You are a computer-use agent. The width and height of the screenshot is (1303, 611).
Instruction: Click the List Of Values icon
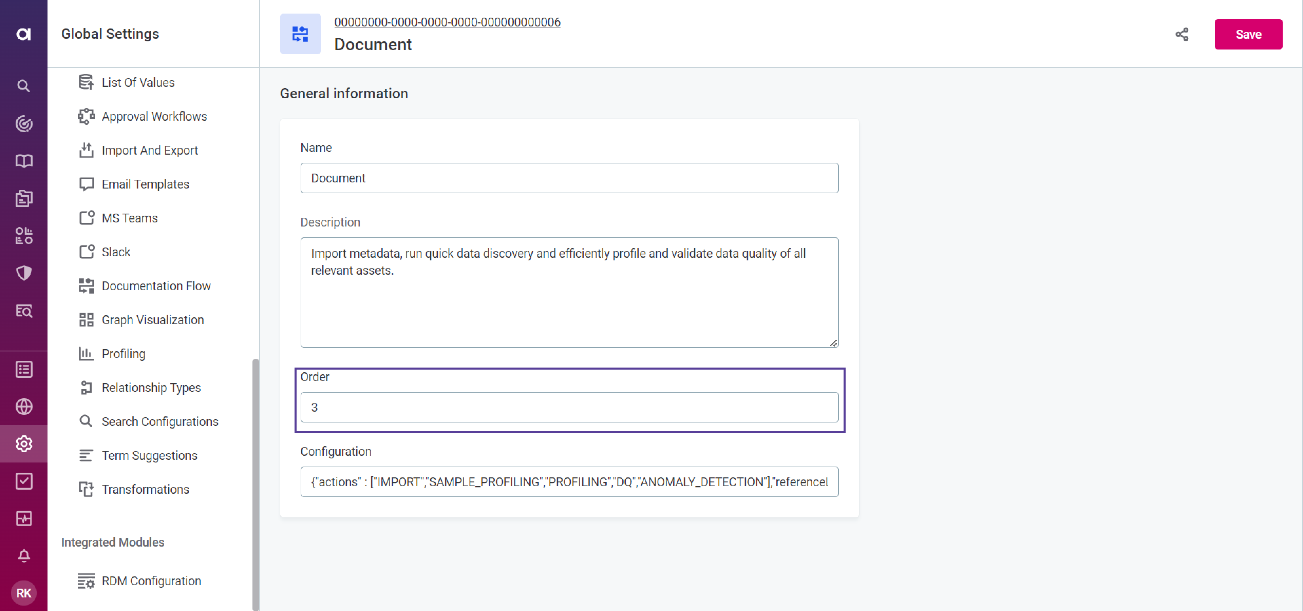coord(87,82)
